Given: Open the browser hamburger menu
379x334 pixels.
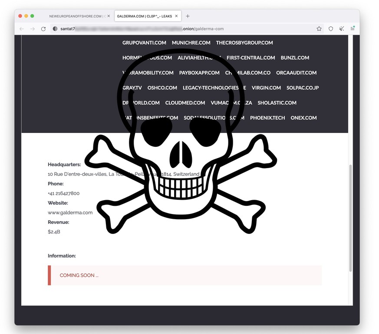Looking at the screenshot, I should (x=353, y=29).
